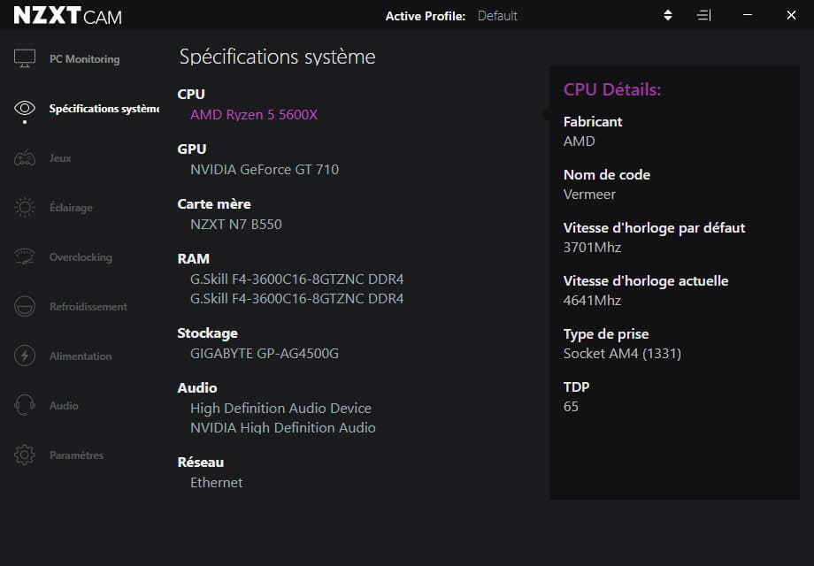Image resolution: width=814 pixels, height=566 pixels.
Task: Select the GIGABYTE GP-AG4500G storage entry
Action: 265,354
